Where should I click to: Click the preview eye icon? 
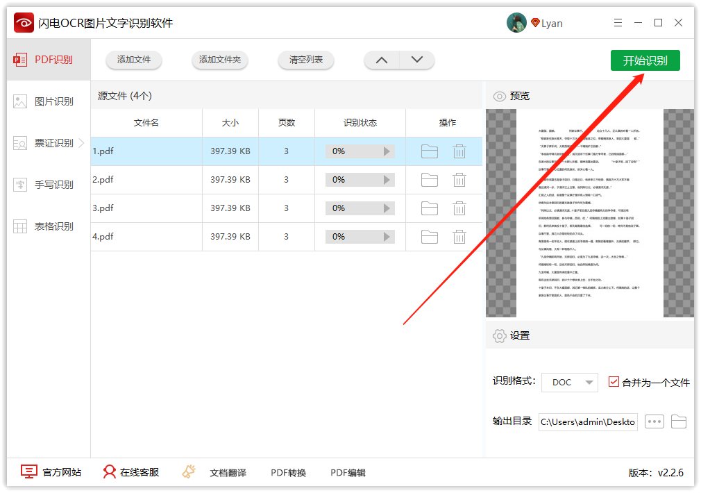coord(499,97)
